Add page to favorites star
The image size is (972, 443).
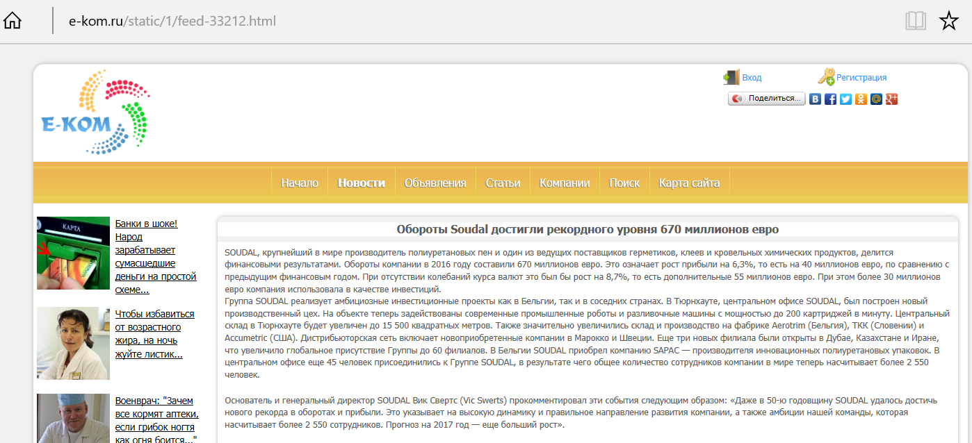(949, 21)
